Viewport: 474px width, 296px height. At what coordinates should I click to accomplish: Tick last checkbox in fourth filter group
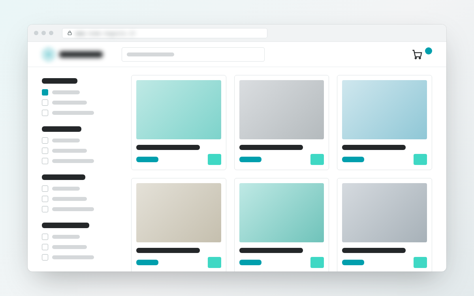pos(45,257)
